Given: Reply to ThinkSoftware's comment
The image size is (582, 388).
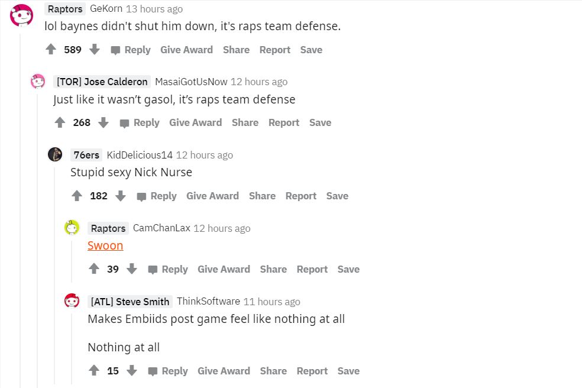Looking at the screenshot, I should tap(175, 371).
